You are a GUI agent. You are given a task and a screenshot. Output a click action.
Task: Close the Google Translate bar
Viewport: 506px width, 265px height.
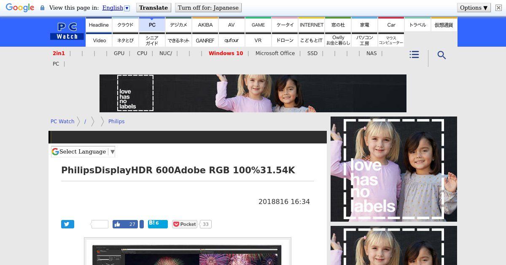pos(498,8)
